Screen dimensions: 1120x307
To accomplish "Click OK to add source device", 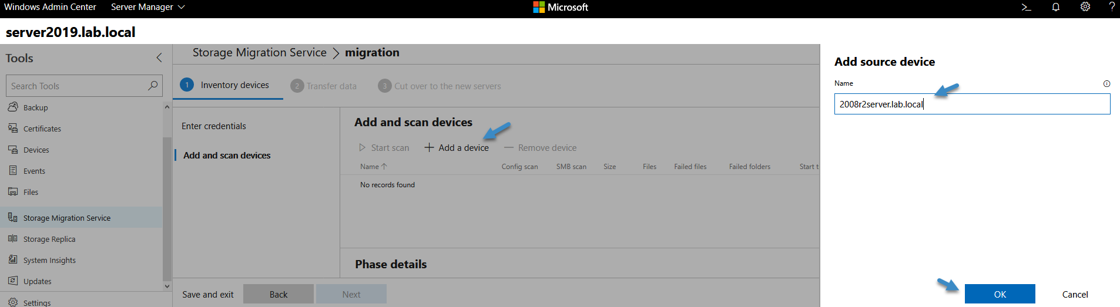I will [1000, 294].
